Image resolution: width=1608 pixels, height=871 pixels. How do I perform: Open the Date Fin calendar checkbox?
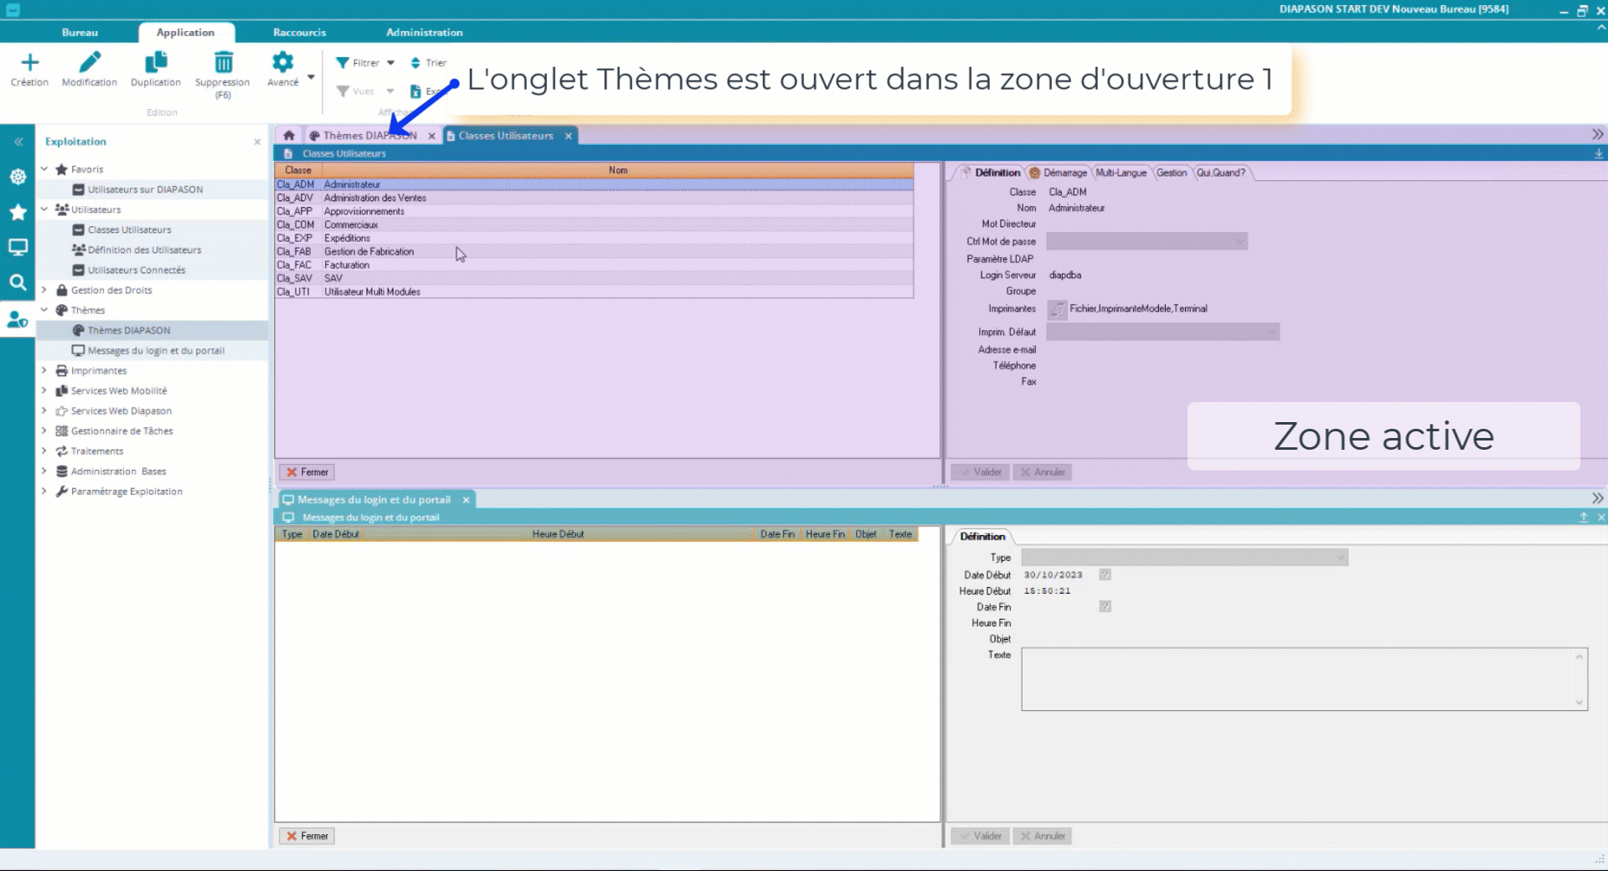[1105, 606]
